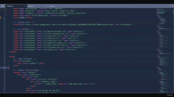Click the header__logo div line

pyautogui.click(x=43, y=81)
